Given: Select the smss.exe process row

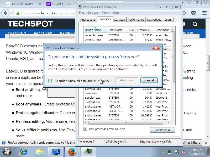Looking at the screenshot, I should [x=127, y=93].
